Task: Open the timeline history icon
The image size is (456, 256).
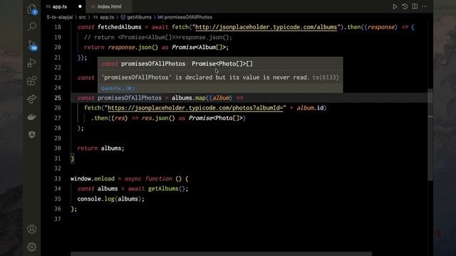Action: point(405,6)
